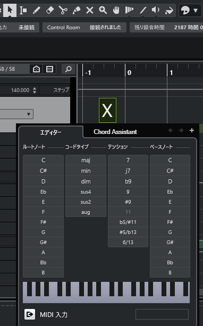Viewport: 203px width, 326px height.
Task: Choose the dim chord type
Action: (86, 181)
